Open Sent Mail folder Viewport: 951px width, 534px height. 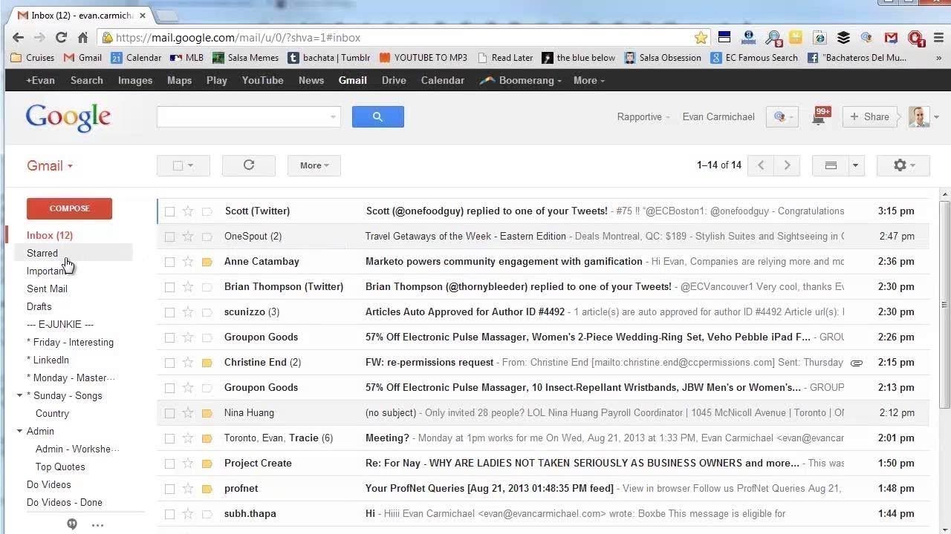click(x=47, y=289)
